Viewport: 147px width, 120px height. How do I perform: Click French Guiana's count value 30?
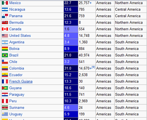[x=81, y=81]
